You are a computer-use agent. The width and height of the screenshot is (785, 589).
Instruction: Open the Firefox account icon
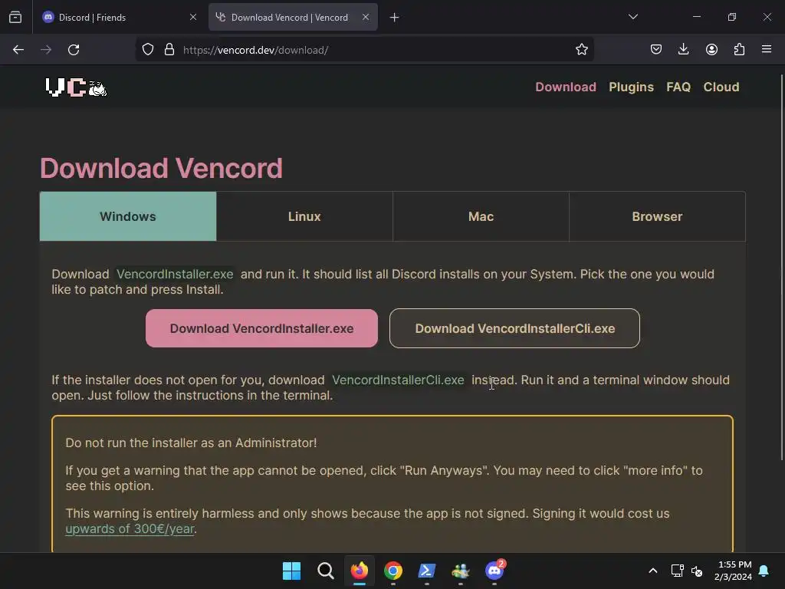click(x=711, y=49)
